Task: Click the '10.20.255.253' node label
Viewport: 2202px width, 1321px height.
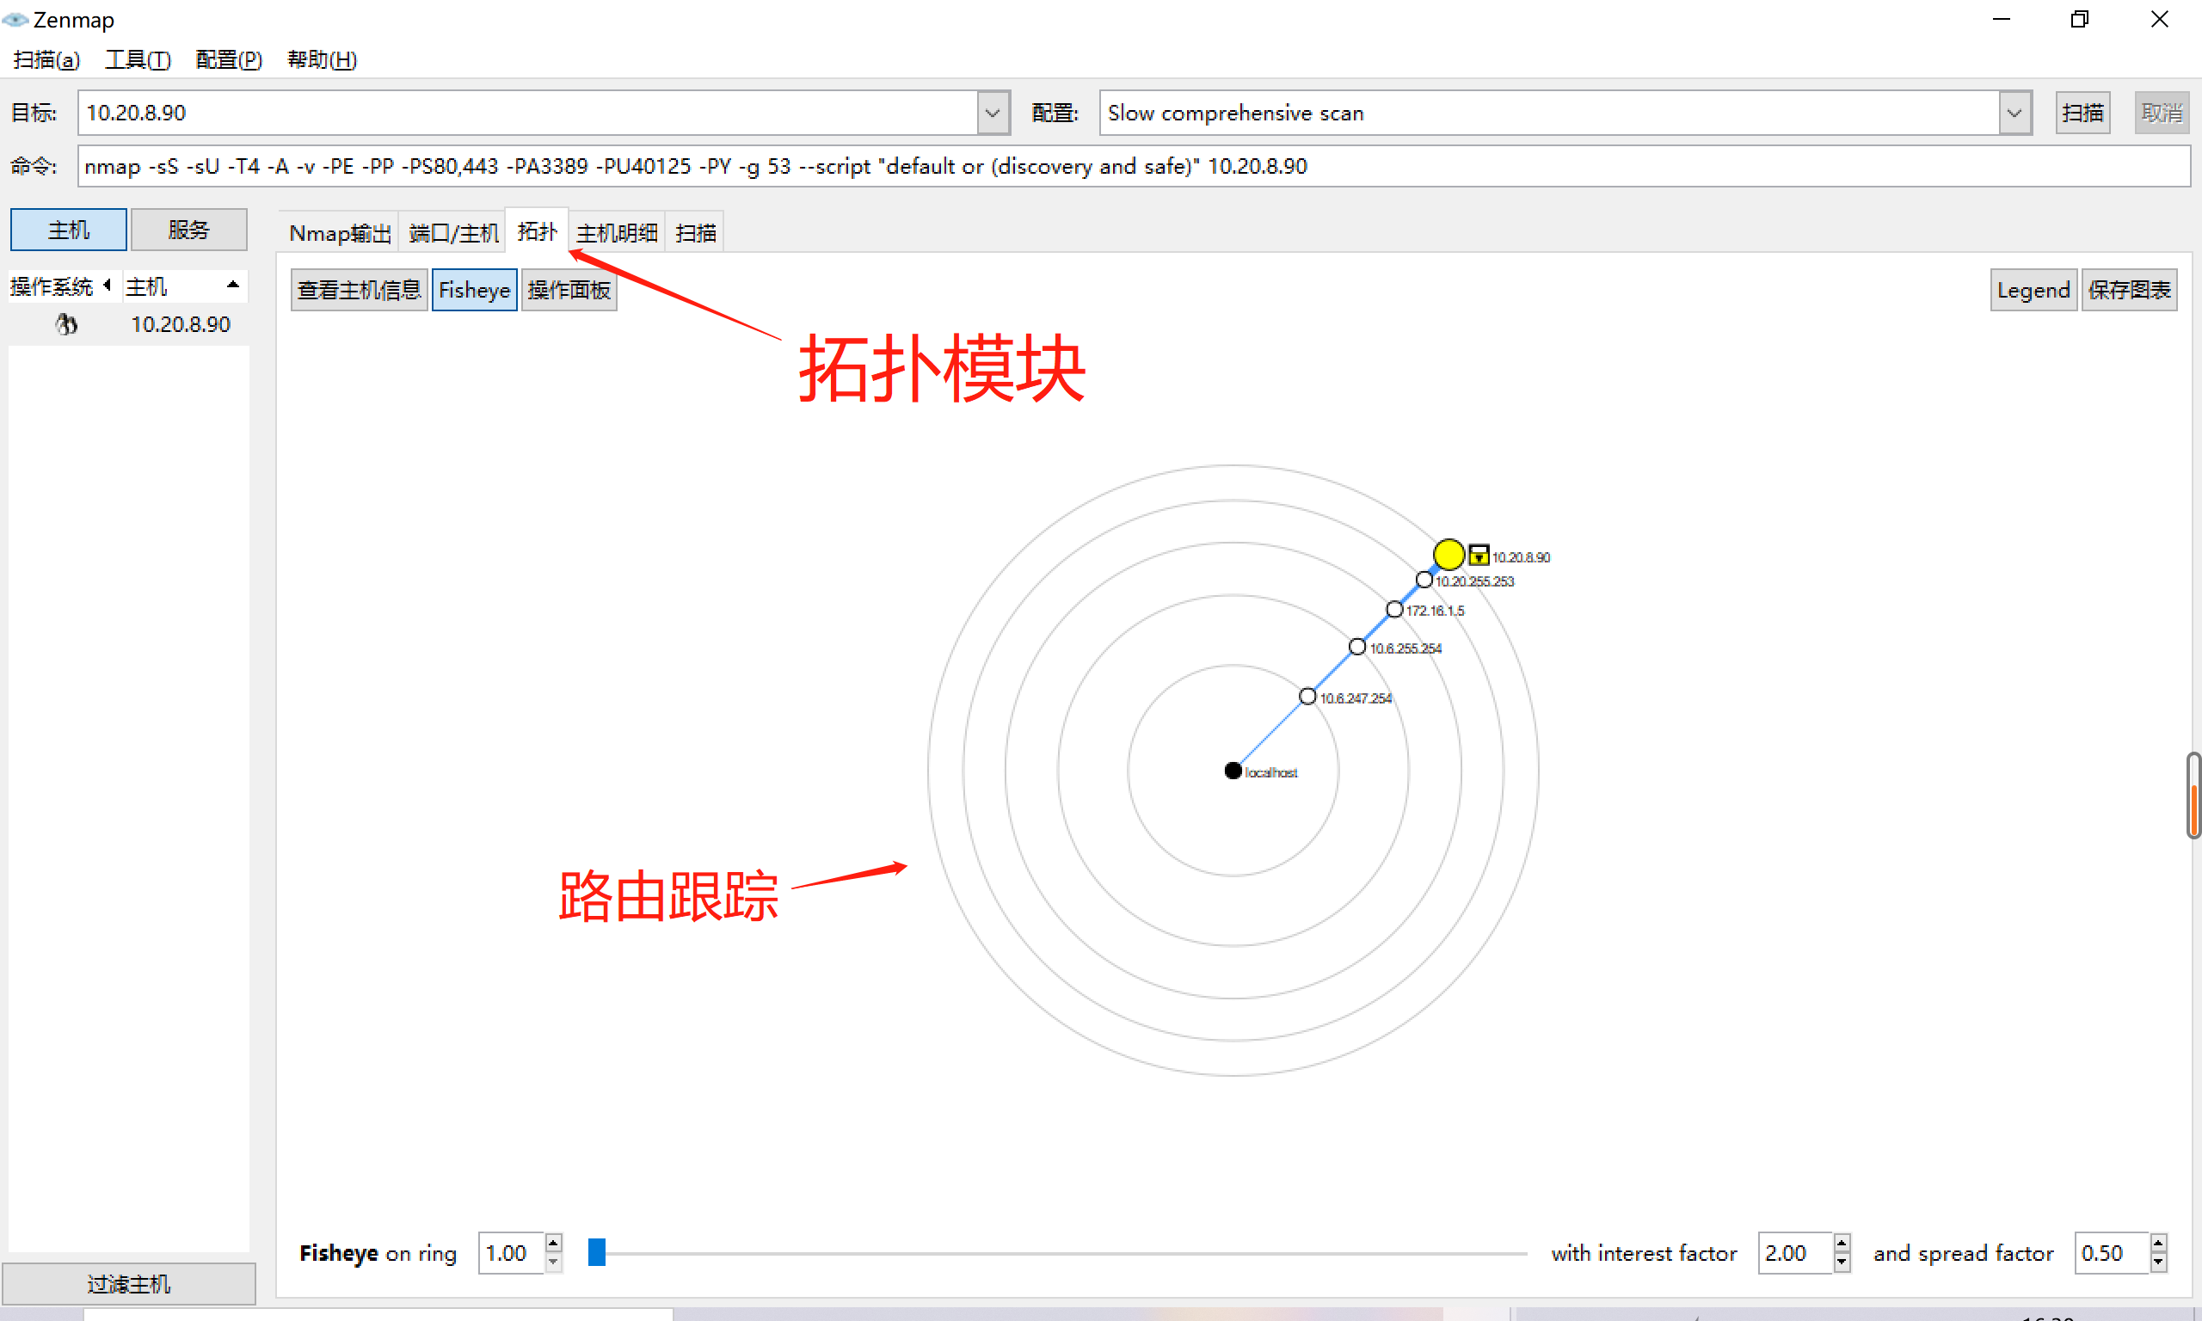Action: [x=1473, y=581]
